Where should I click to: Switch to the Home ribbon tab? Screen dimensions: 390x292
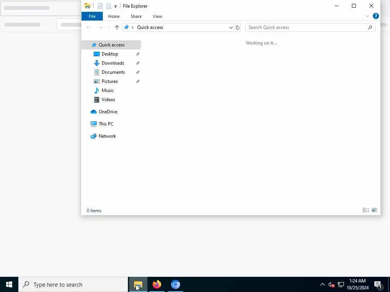pos(113,16)
